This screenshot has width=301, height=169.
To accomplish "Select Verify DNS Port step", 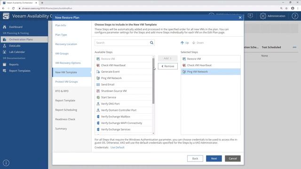I will coord(123,104).
